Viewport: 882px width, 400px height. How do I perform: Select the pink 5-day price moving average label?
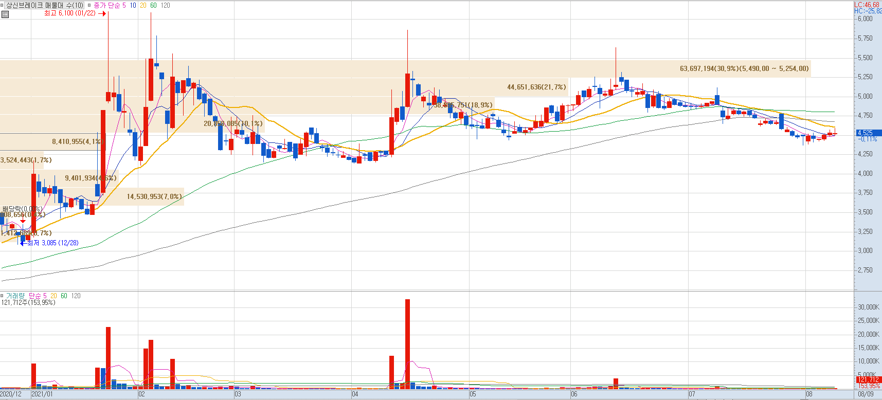pos(124,5)
